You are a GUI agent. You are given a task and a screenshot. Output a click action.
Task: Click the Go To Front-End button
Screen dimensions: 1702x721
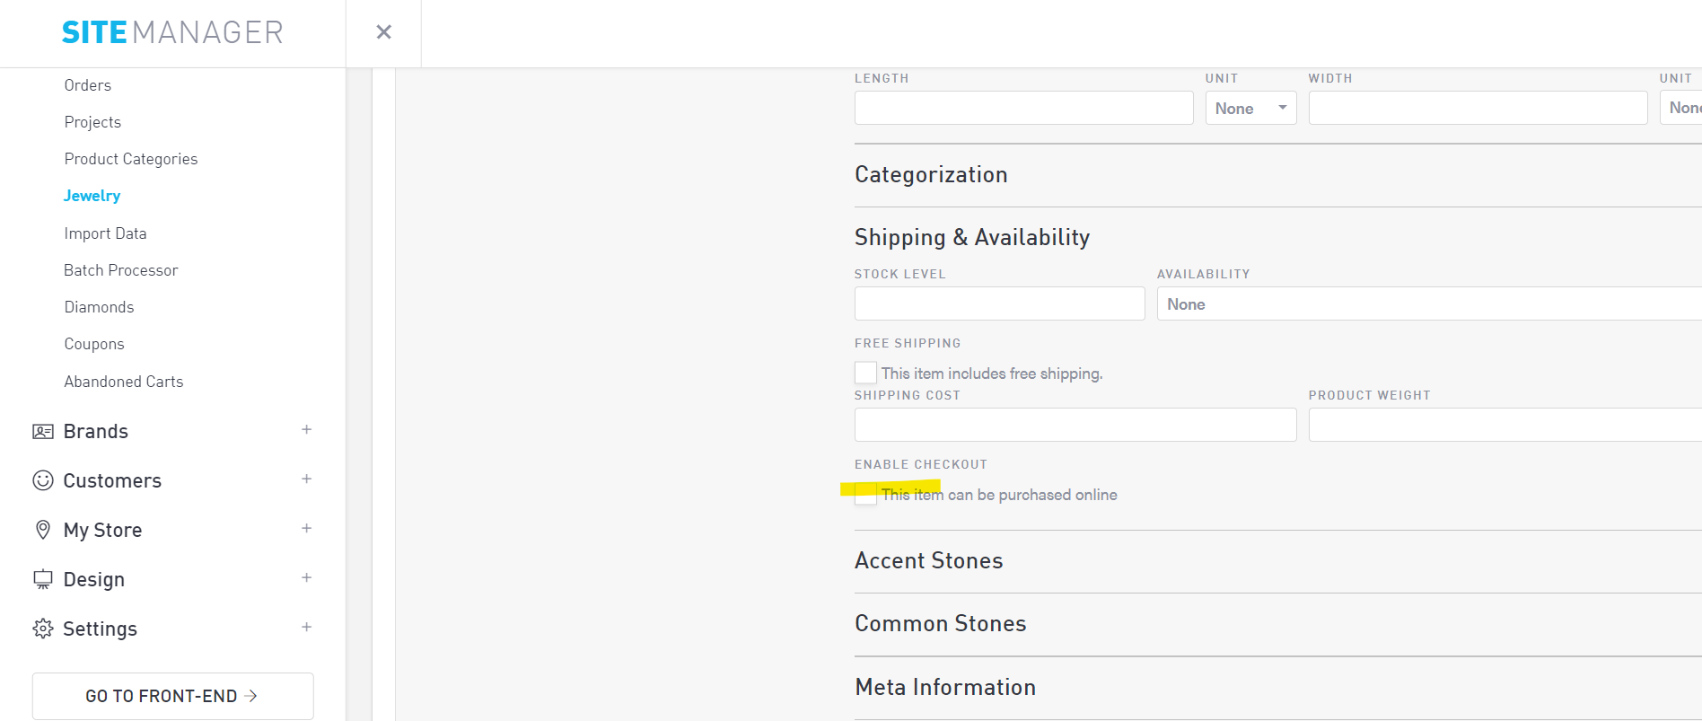coord(172,696)
